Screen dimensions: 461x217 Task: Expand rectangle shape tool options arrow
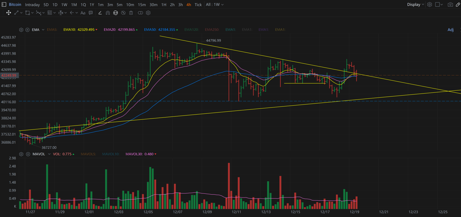(x=33, y=13)
